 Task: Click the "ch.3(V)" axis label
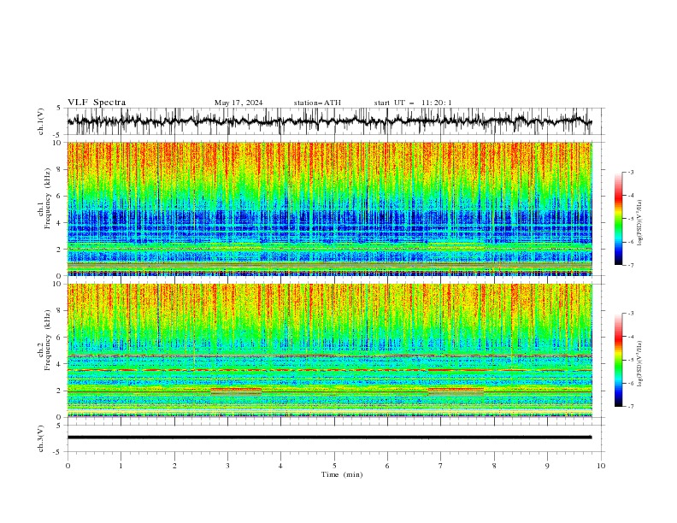tap(41, 438)
